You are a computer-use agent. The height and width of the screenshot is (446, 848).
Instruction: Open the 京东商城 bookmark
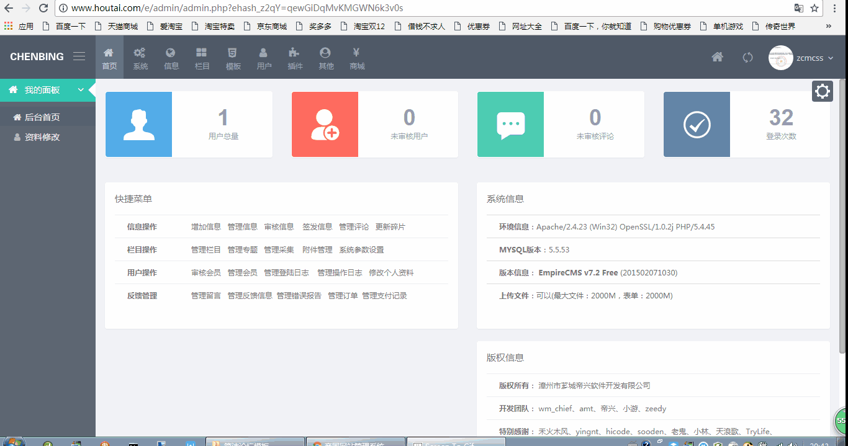click(266, 26)
